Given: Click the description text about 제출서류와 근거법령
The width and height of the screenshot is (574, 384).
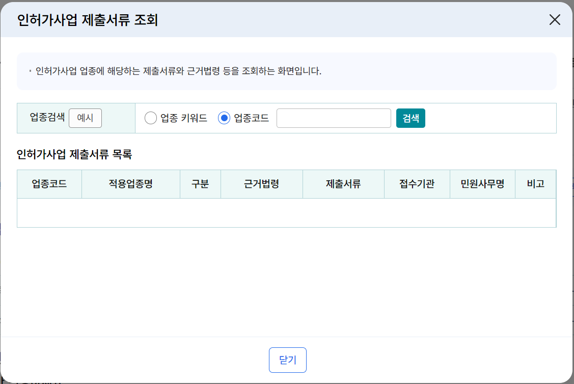Looking at the screenshot, I should click(178, 71).
